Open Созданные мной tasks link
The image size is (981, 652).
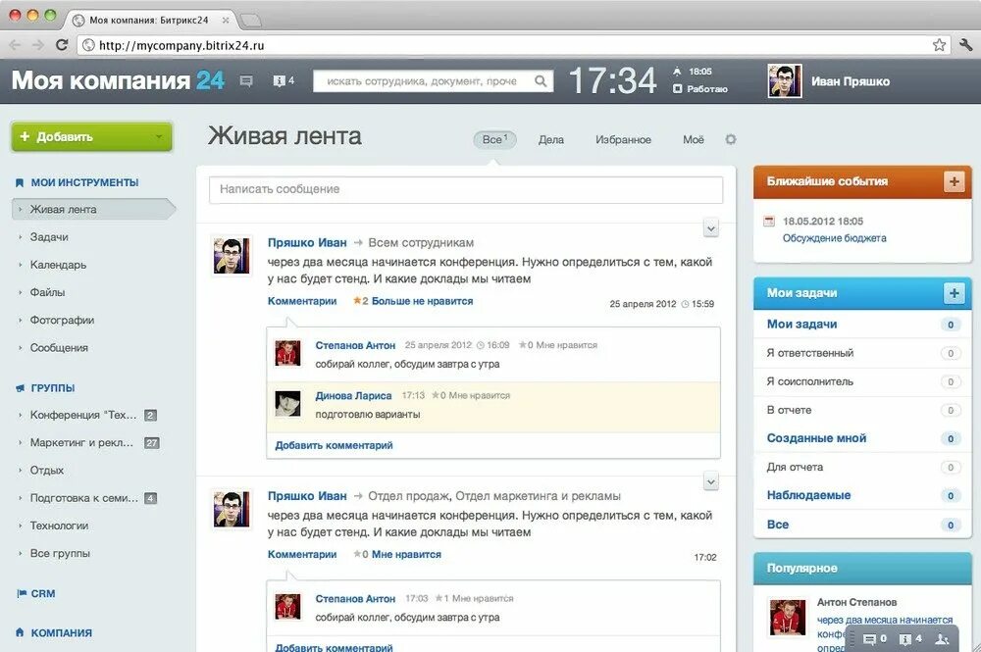(x=816, y=438)
